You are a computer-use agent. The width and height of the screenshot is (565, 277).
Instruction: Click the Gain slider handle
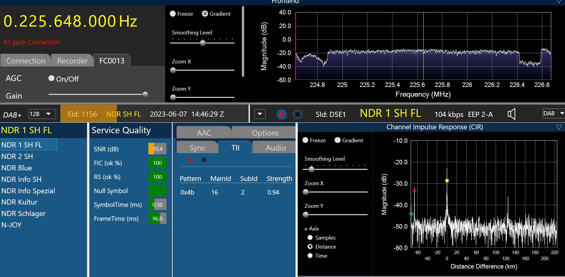tap(145, 94)
